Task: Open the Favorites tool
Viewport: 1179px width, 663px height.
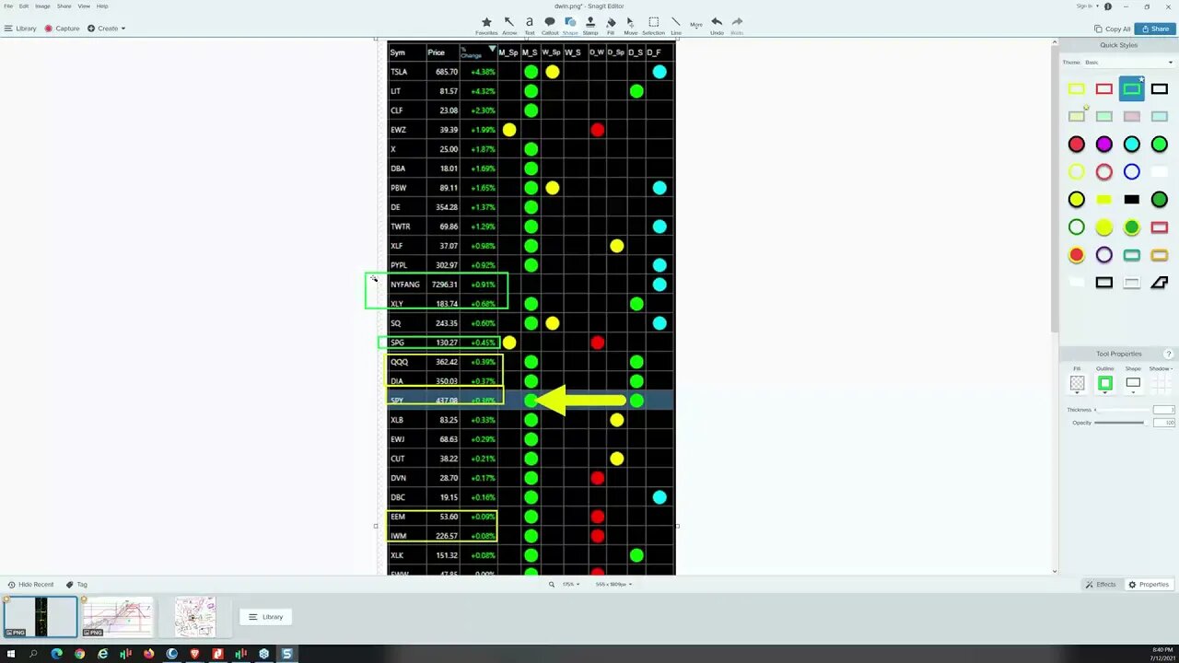Action: [486, 25]
